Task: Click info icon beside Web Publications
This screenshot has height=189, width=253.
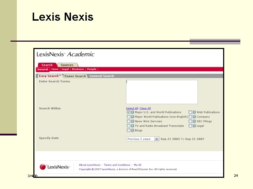Action: pos(194,112)
